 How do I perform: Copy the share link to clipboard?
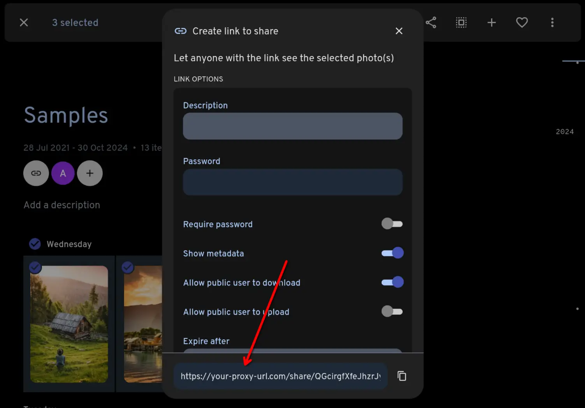point(402,376)
